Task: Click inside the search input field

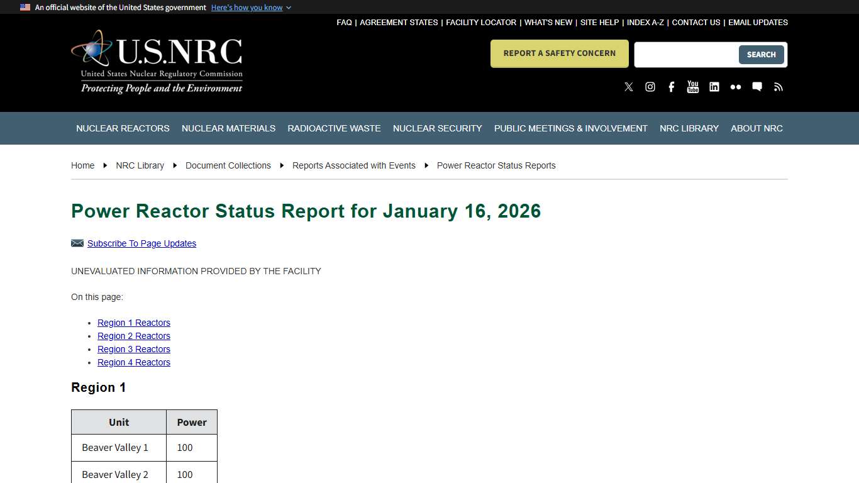Action: coord(685,55)
